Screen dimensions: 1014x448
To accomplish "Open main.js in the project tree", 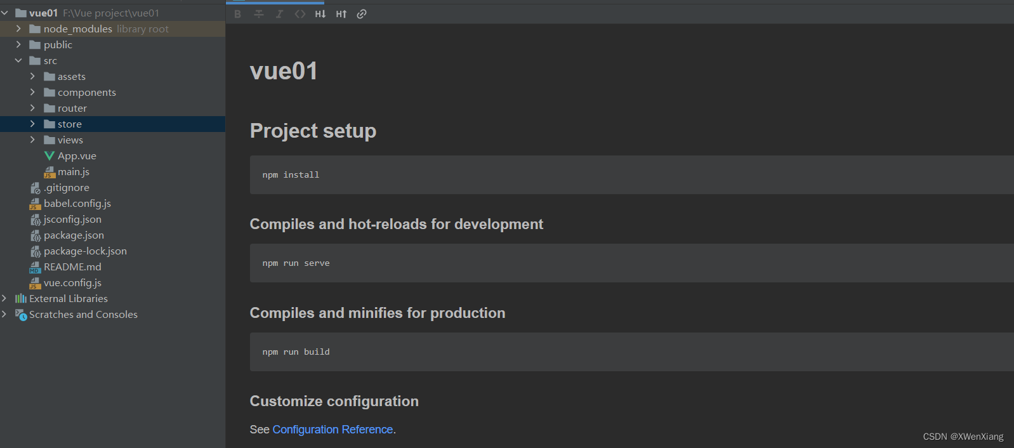I will click(73, 172).
